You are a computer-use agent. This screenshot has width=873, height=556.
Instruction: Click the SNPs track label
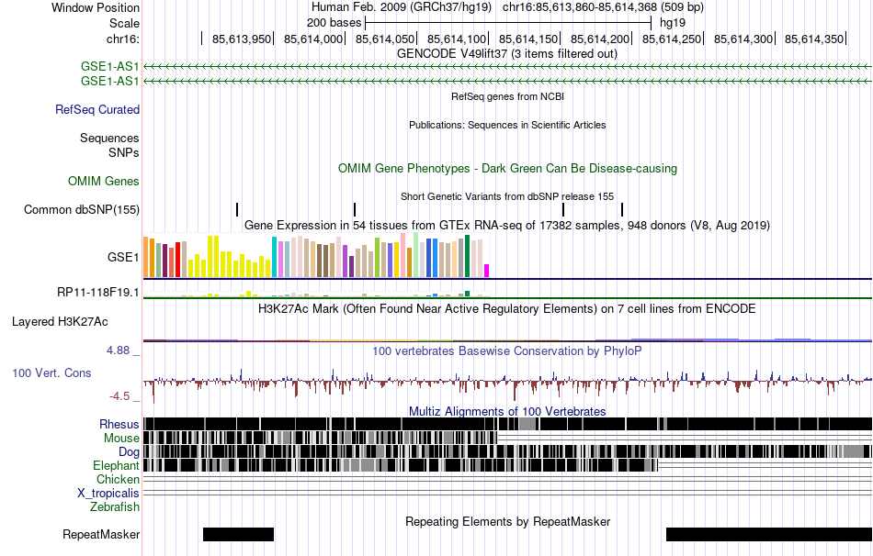click(124, 152)
